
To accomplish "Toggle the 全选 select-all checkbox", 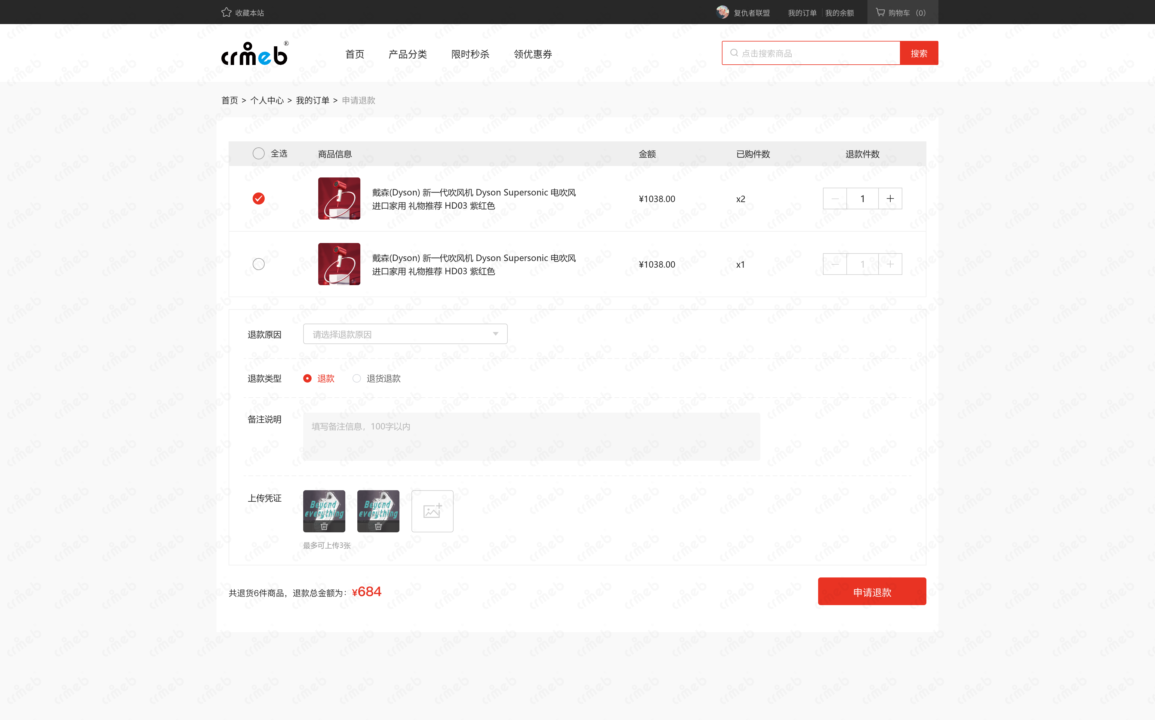I will [x=258, y=153].
